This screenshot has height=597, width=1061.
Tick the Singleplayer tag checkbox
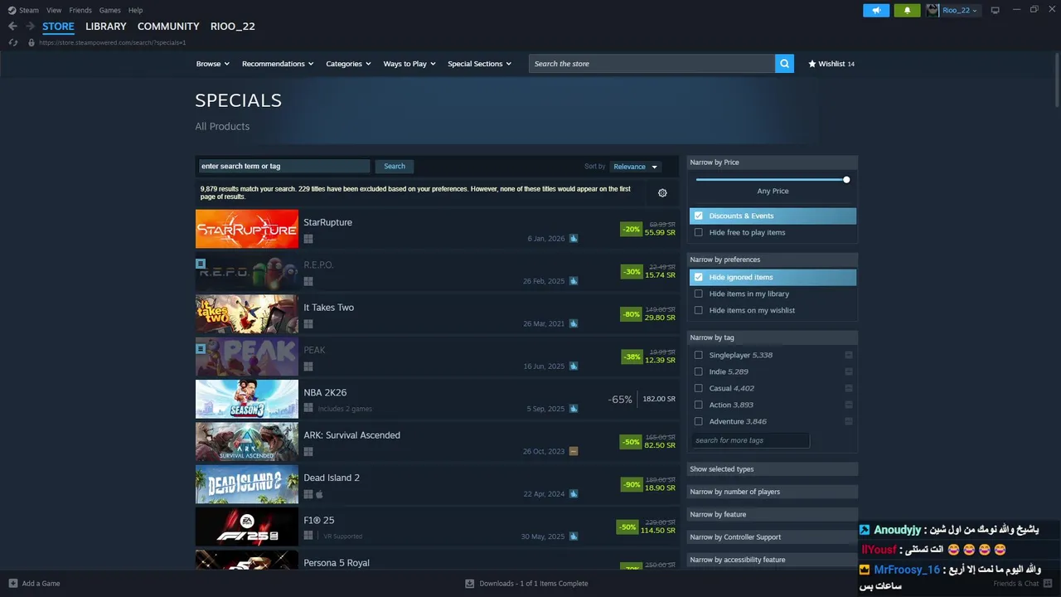click(699, 355)
